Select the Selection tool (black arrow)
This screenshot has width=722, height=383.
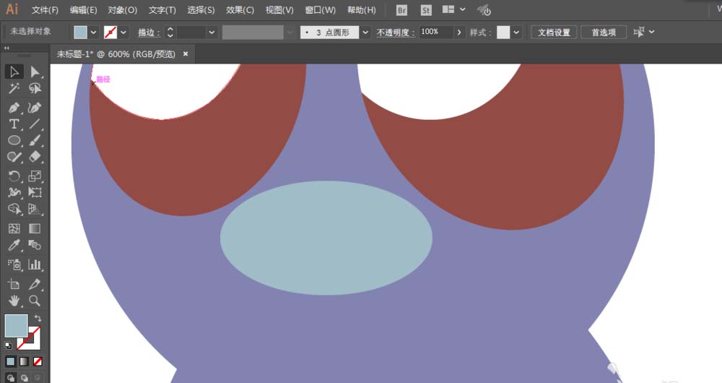click(14, 72)
